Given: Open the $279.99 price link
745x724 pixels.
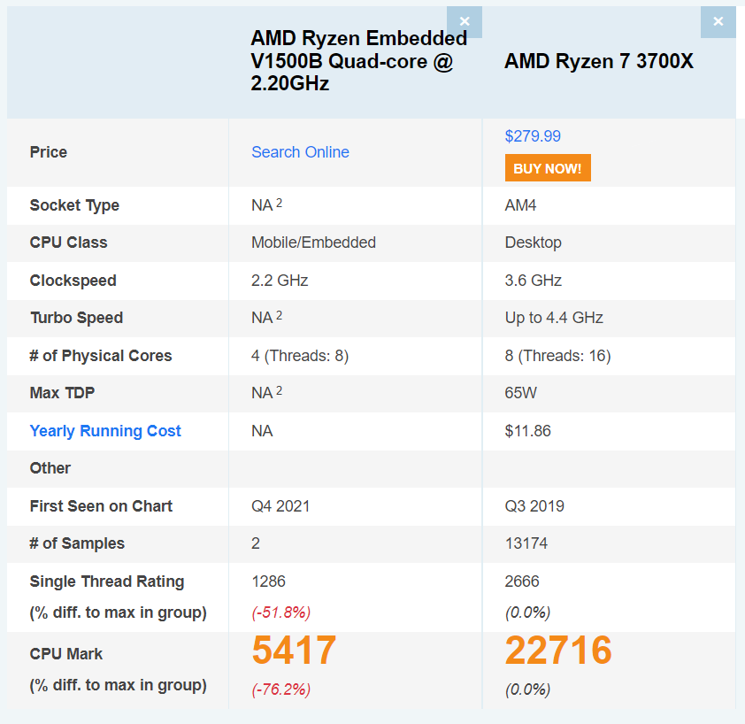Looking at the screenshot, I should (533, 136).
